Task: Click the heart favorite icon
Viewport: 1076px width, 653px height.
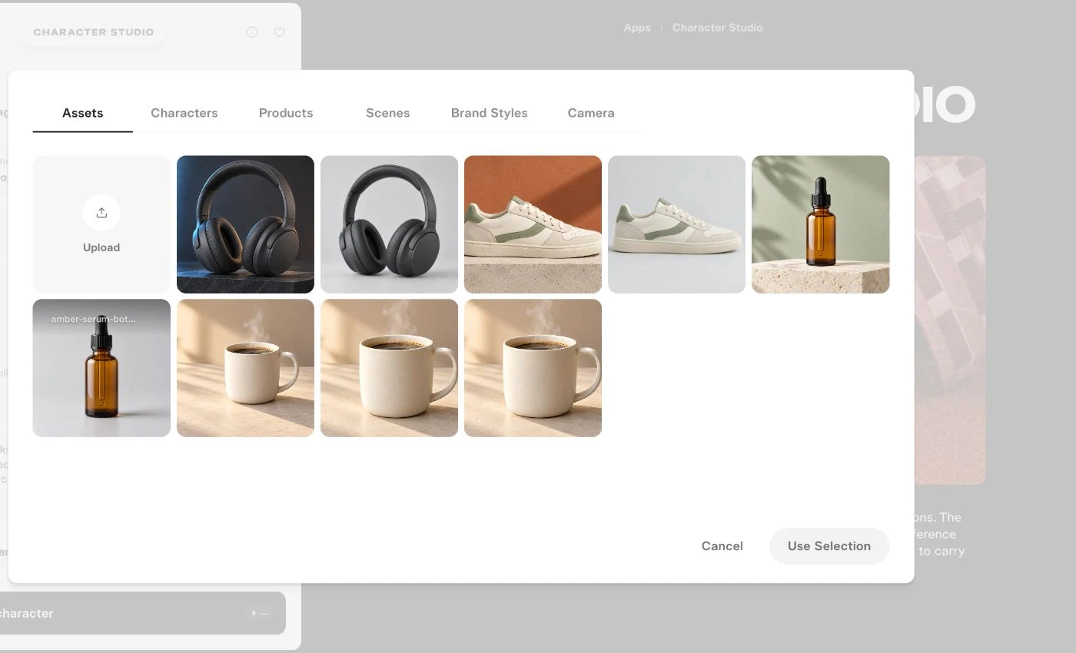Action: pos(280,32)
